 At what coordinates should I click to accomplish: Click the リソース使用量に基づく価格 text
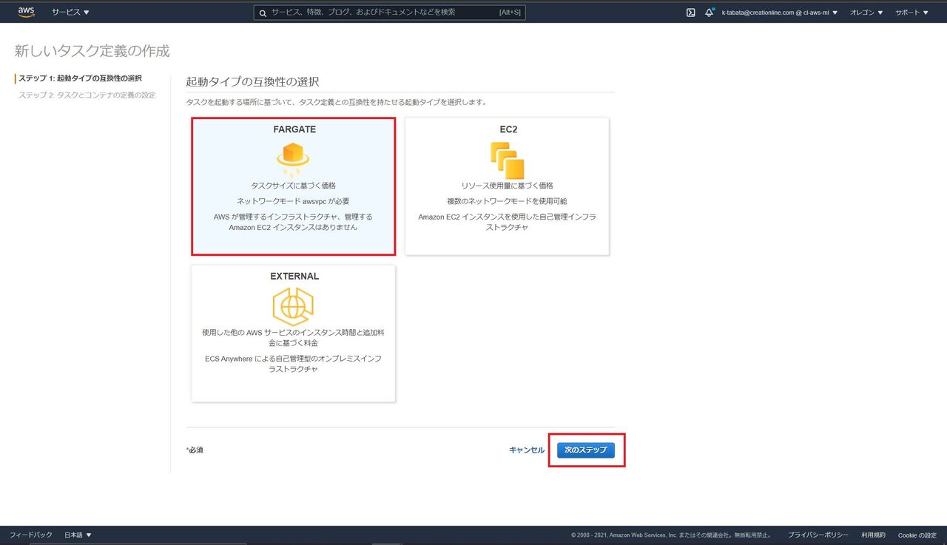point(507,186)
